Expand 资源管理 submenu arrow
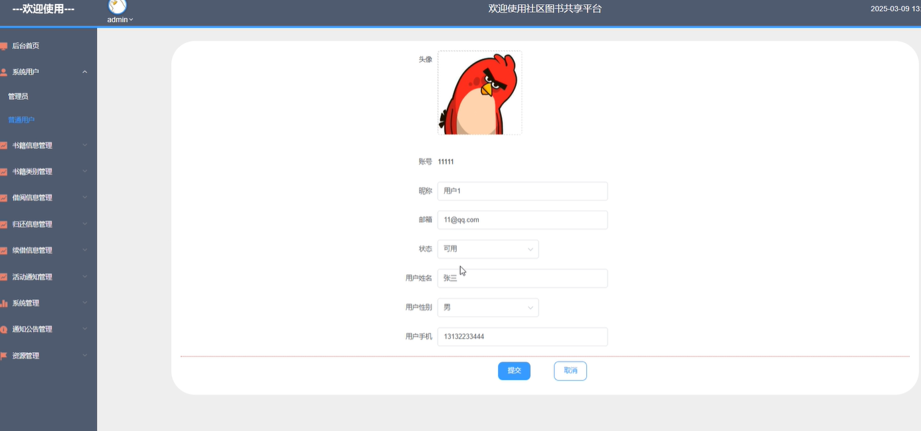The image size is (921, 431). [x=85, y=356]
